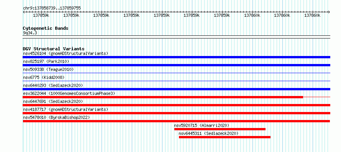Click the nsv6440293 blue bar
This screenshot has height=152, width=341.
[x=176, y=89]
